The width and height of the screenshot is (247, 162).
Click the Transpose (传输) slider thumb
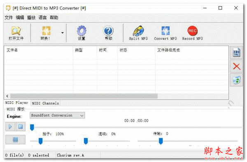tap(161, 141)
